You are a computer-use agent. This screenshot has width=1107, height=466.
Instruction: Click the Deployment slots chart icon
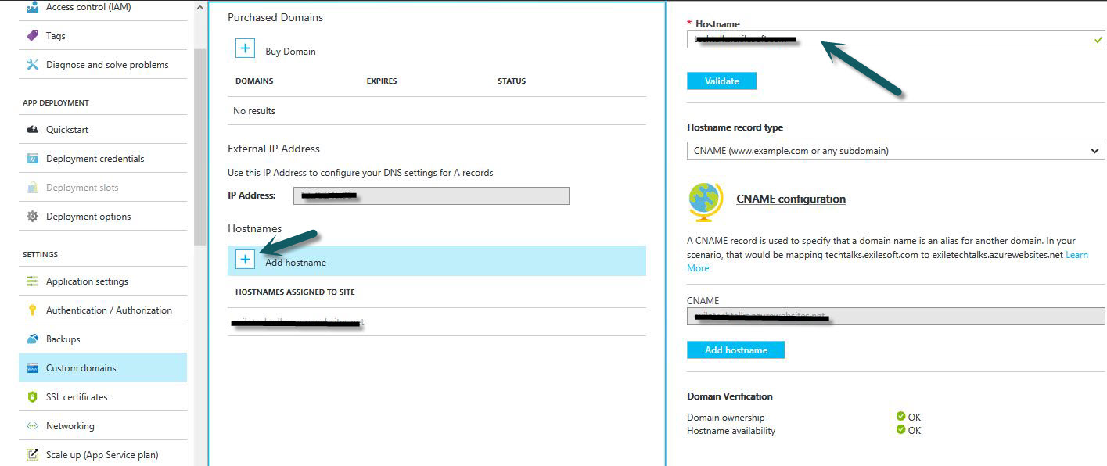click(x=32, y=188)
